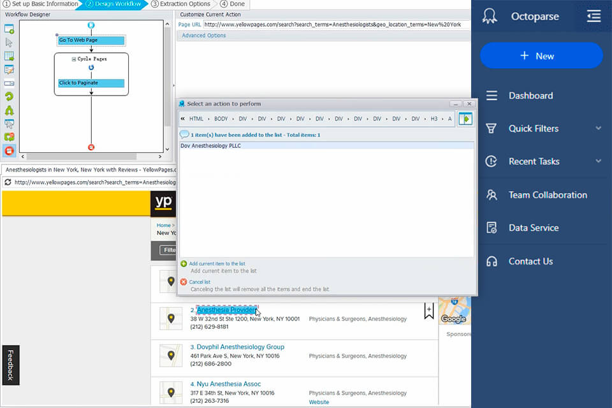The height and width of the screenshot is (408, 612).
Task: Select the Branch judgment tool icon
Action: [x=9, y=110]
